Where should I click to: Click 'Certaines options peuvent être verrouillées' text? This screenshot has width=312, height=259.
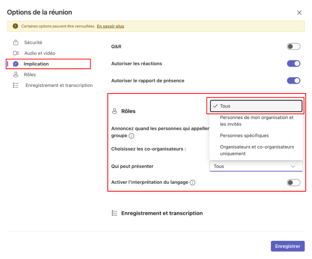click(58, 26)
